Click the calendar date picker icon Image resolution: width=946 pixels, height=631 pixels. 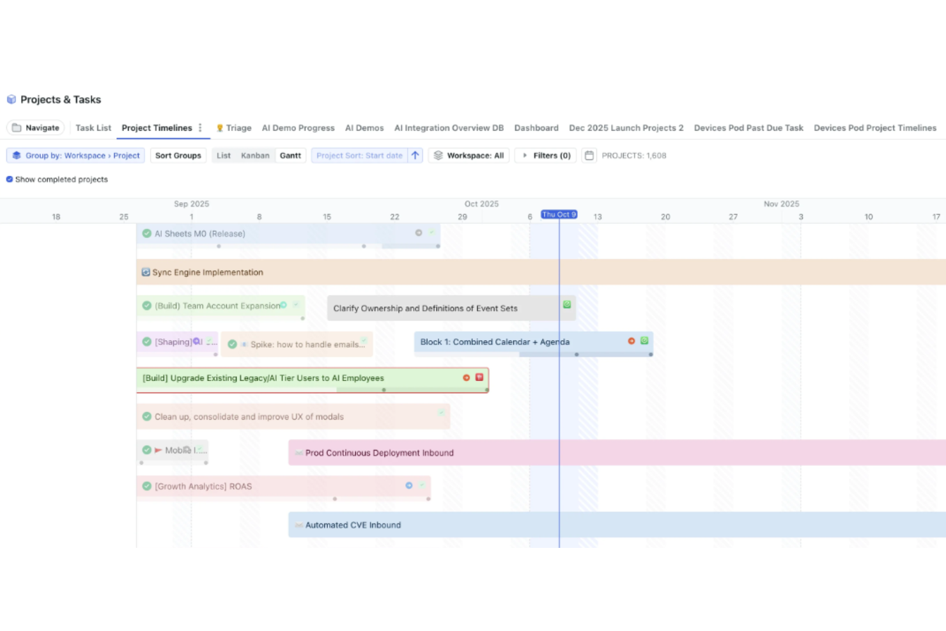point(589,155)
